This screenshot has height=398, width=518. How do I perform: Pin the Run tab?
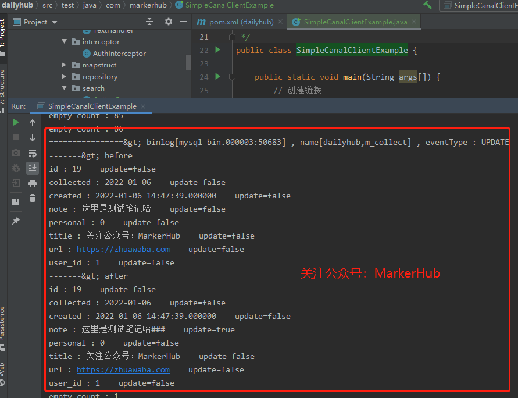pyautogui.click(x=16, y=221)
